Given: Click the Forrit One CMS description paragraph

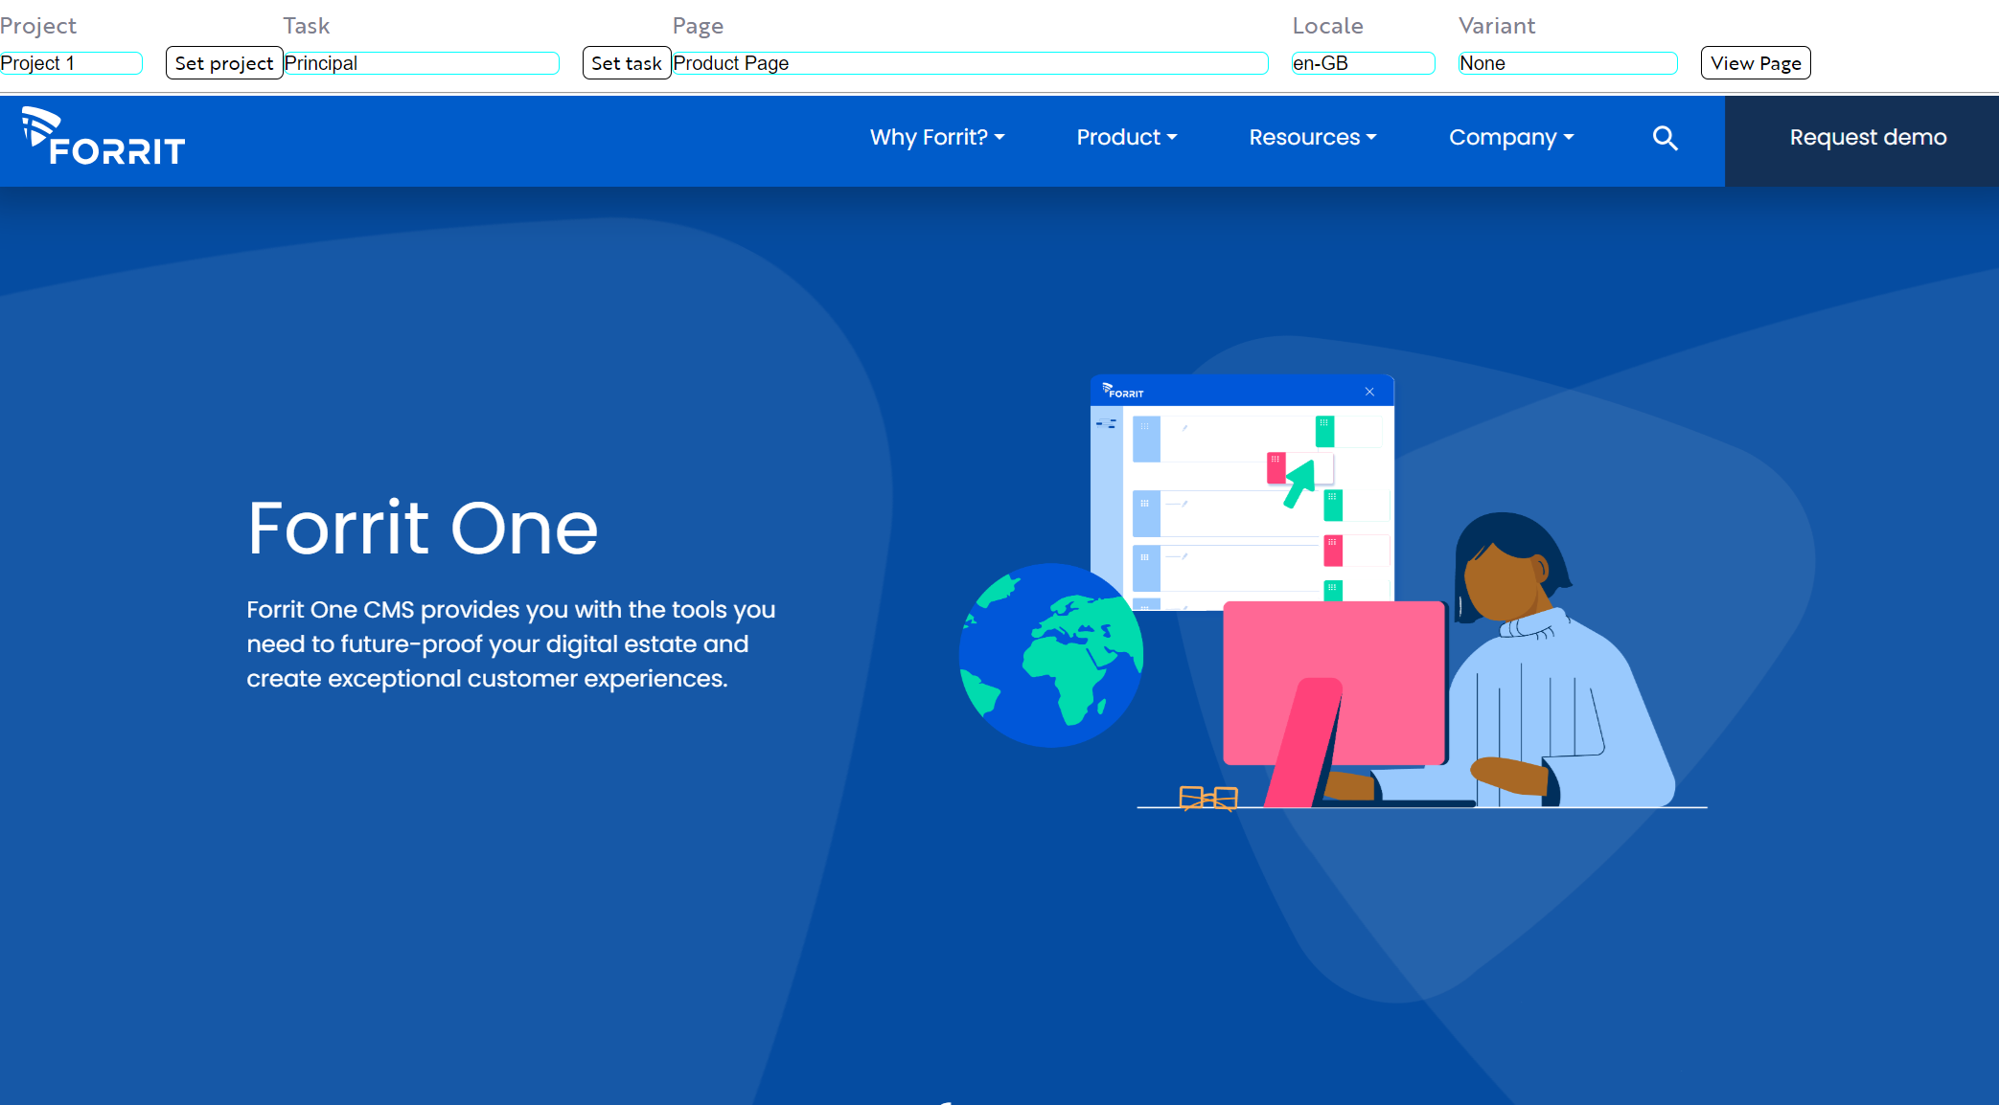Looking at the screenshot, I should (x=511, y=644).
